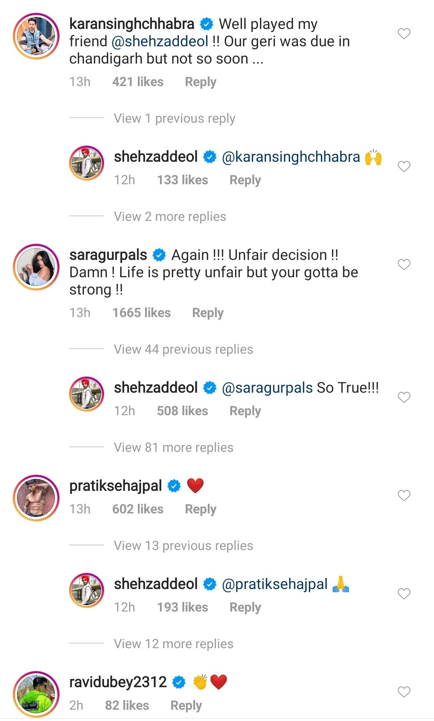The width and height of the screenshot is (434, 721).
Task: View the 1665 likes list
Action: [141, 313]
